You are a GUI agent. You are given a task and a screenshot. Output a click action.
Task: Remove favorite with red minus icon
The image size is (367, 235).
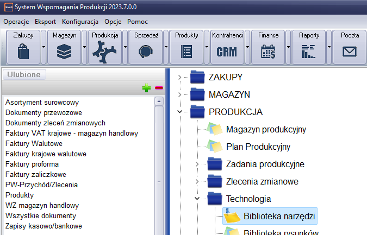click(159, 88)
